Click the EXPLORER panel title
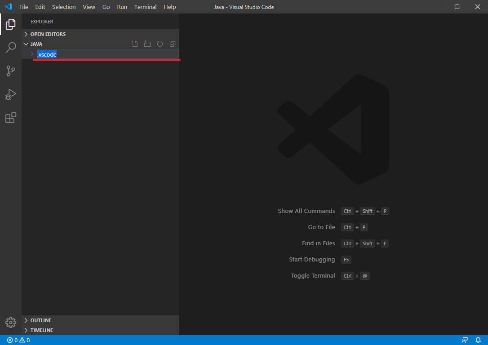Viewport: 488px width, 345px height. coord(42,22)
